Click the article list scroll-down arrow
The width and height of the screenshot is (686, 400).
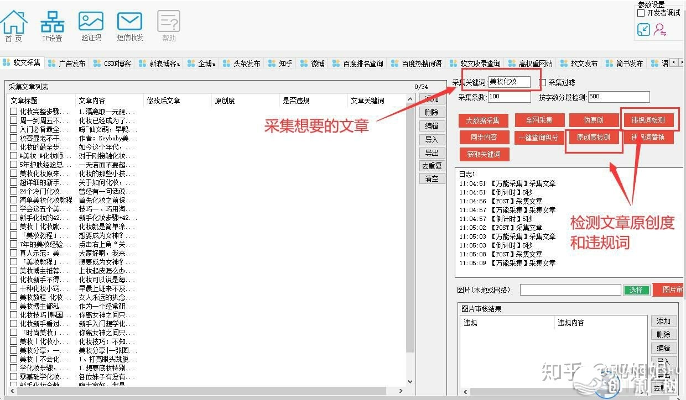pyautogui.click(x=410, y=381)
